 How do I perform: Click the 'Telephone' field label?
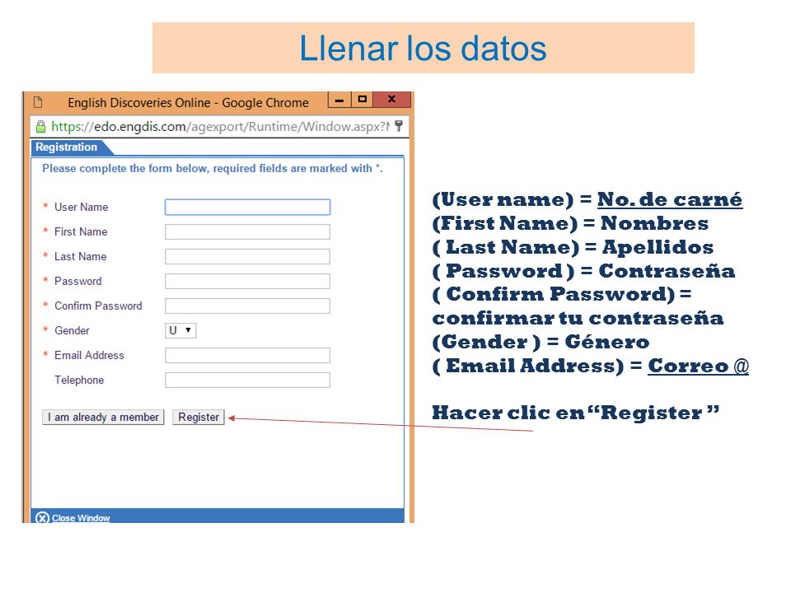pos(79,381)
